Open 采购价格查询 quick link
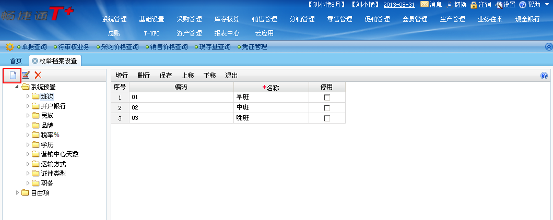 pyautogui.click(x=120, y=47)
